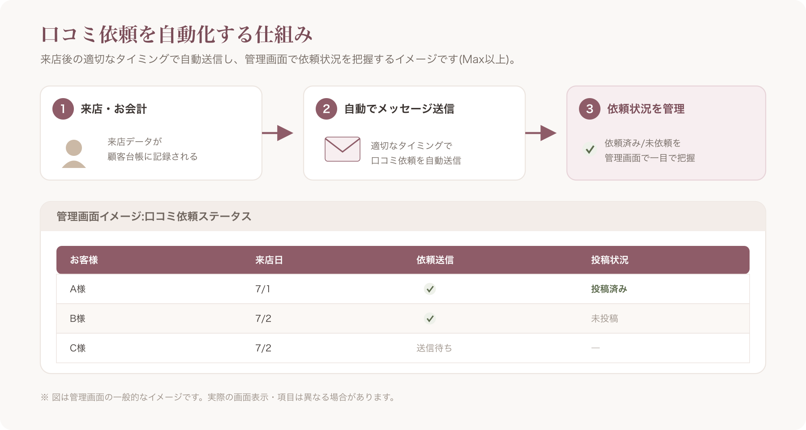806x430 pixels.
Task: Click the 来店・お会計 step heading
Action: pyautogui.click(x=114, y=109)
